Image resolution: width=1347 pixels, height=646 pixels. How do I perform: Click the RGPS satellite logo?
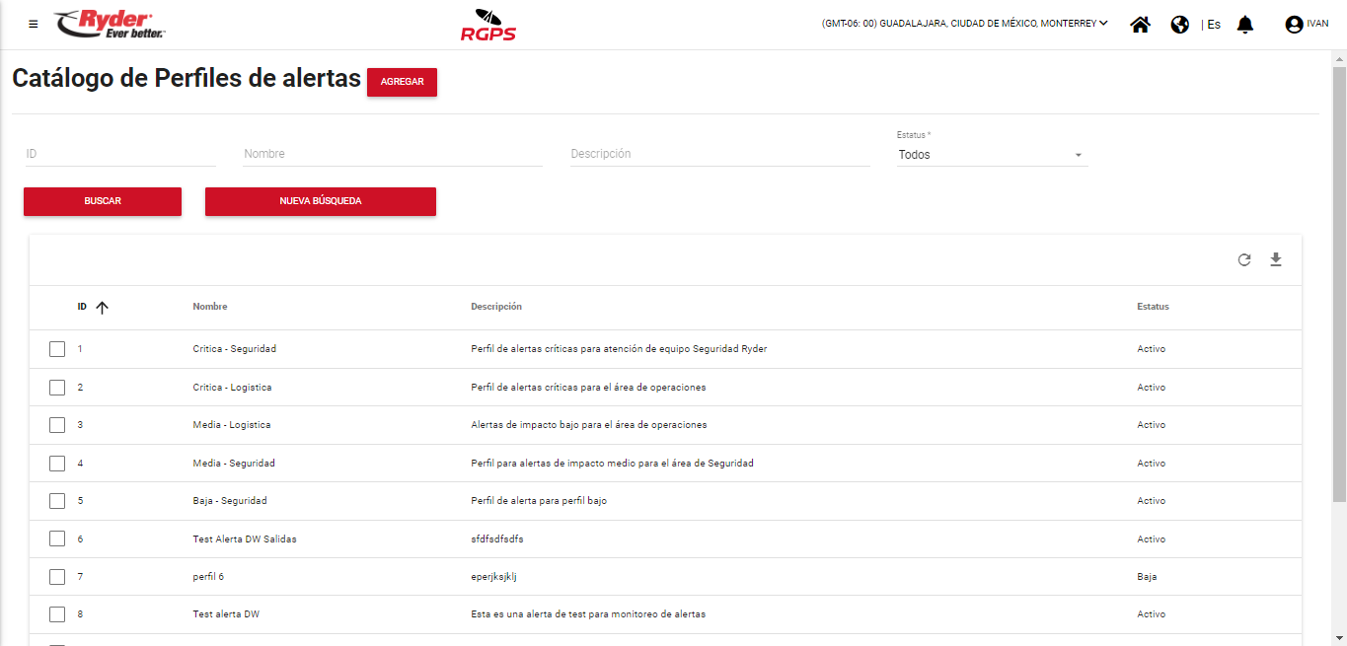pos(487,25)
